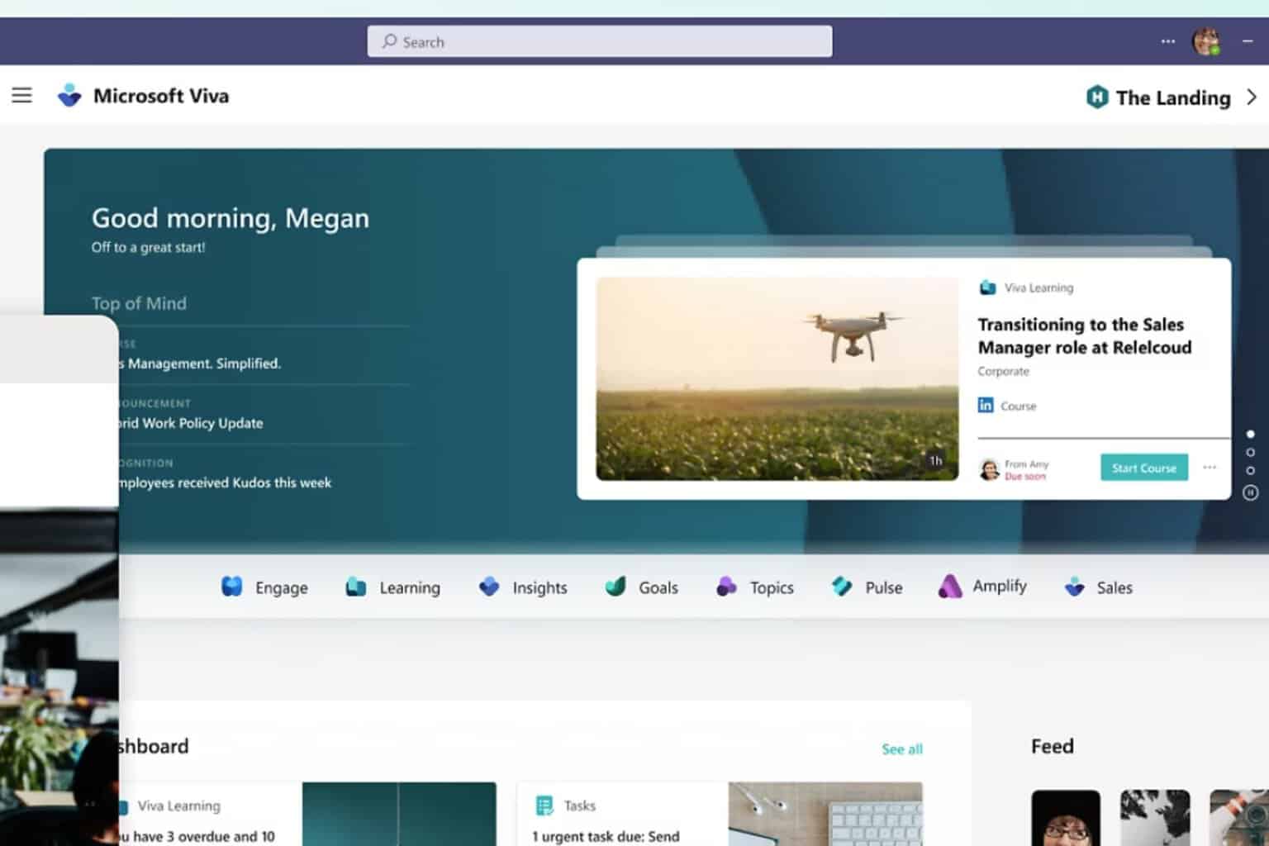Expand The Landing chevron arrow
1269x846 pixels.
point(1252,97)
